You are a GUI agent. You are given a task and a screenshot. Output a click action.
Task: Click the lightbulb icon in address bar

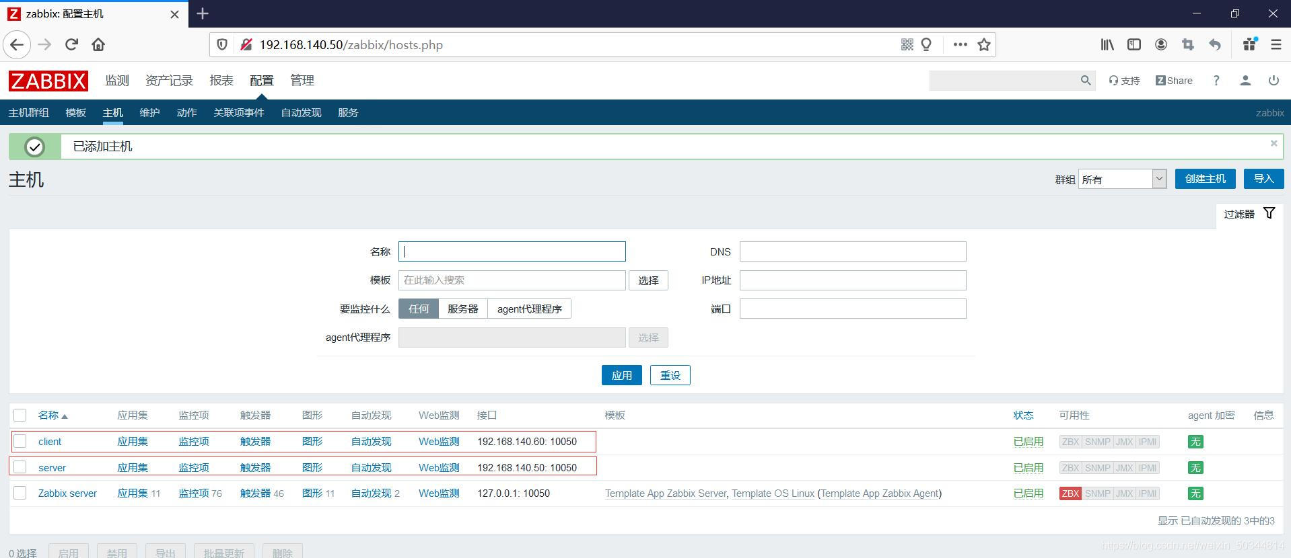point(927,45)
